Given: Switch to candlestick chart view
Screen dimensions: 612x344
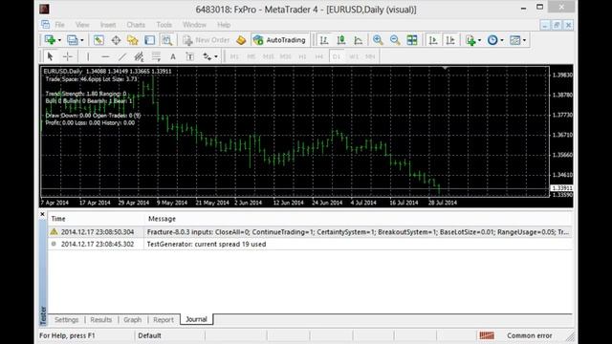Looking at the screenshot, I should point(341,40).
